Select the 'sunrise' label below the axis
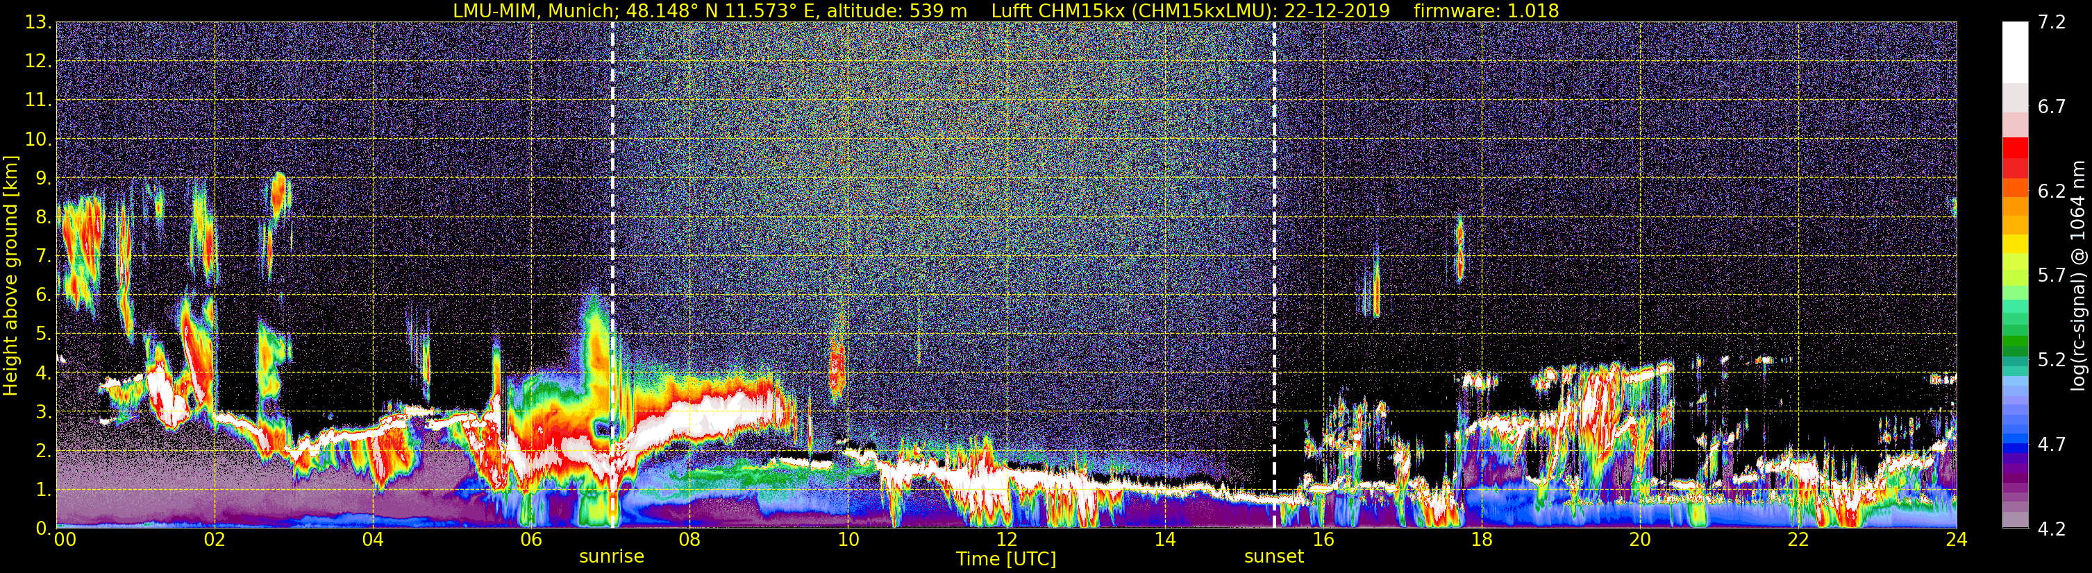 click(612, 557)
